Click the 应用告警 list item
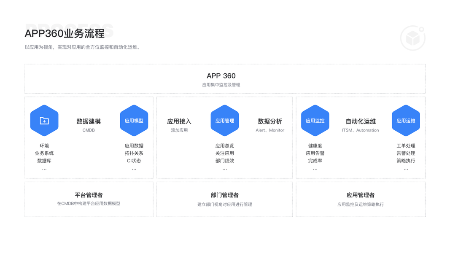The width and height of the screenshot is (450, 253). 315,153
